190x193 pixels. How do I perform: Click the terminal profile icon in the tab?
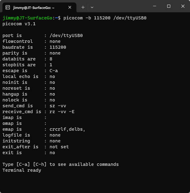(x=8, y=8)
